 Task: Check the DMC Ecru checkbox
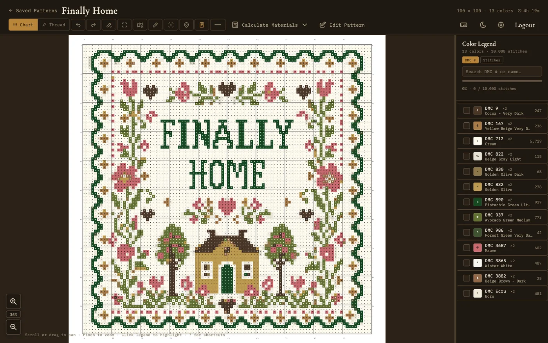click(467, 294)
